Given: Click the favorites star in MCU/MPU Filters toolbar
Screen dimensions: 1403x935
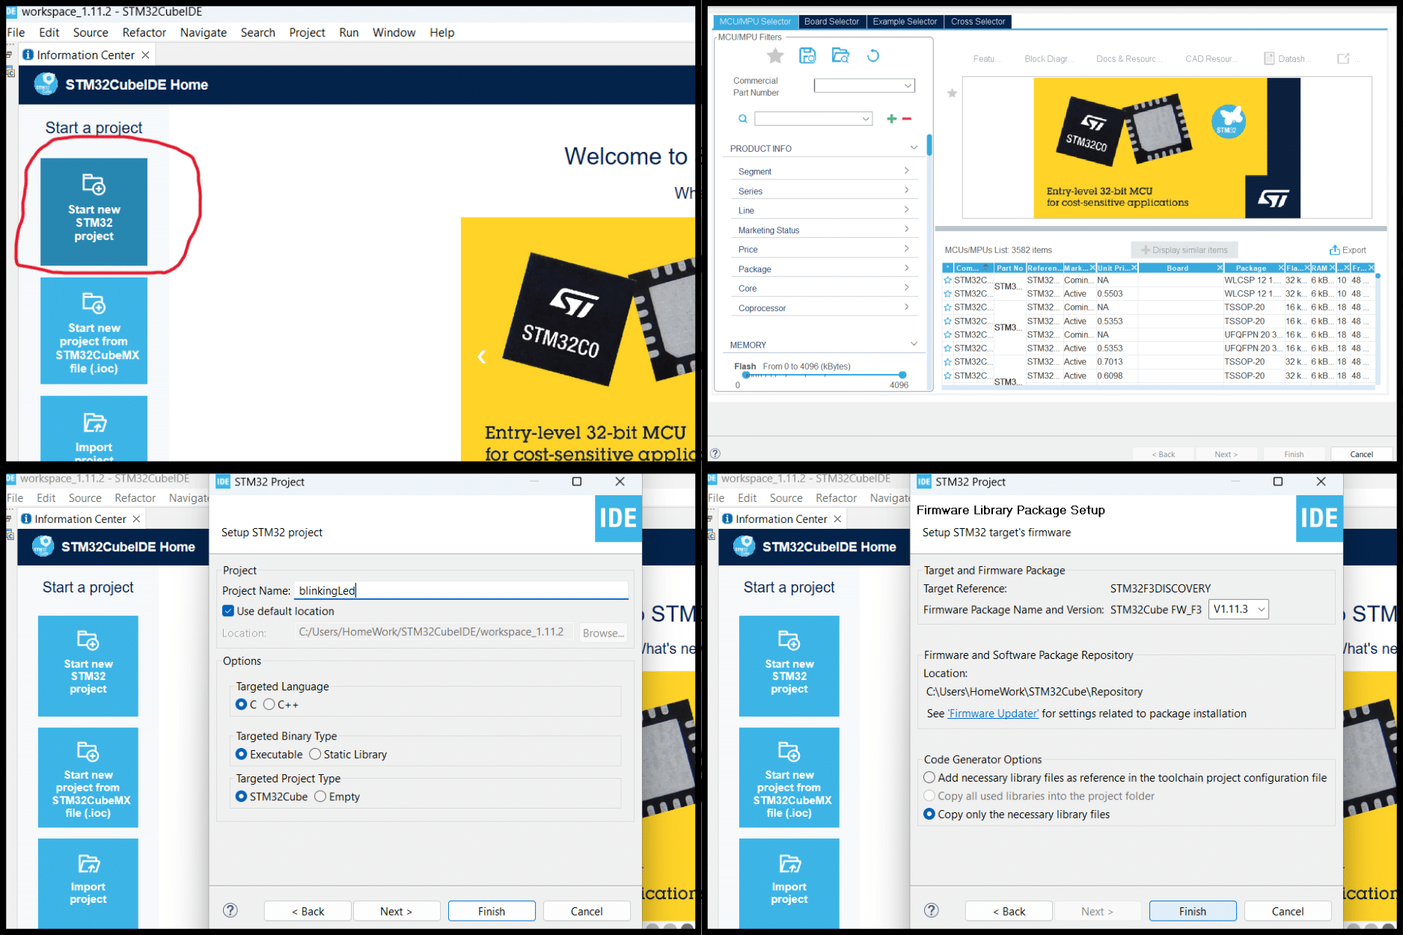Looking at the screenshot, I should [x=775, y=56].
